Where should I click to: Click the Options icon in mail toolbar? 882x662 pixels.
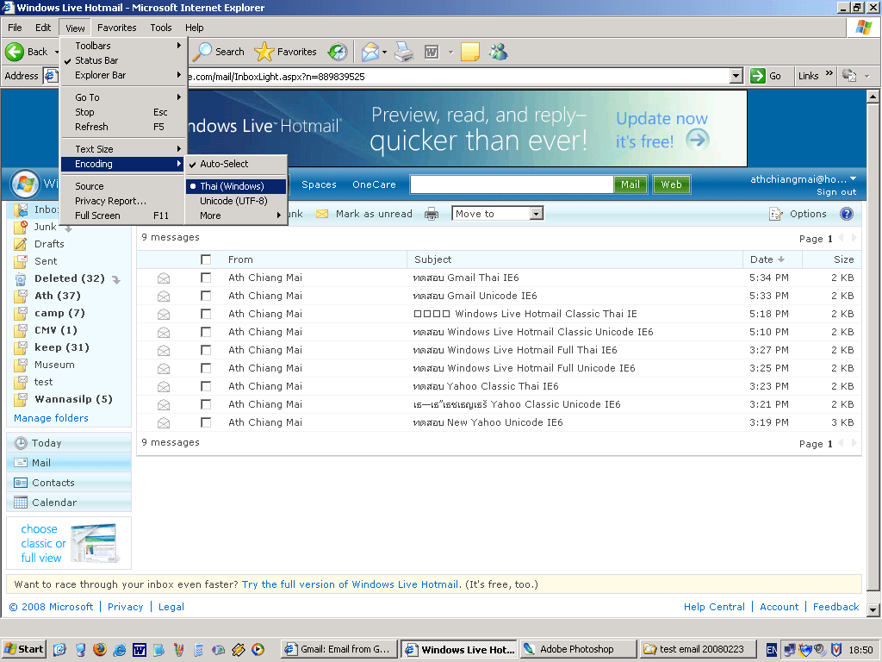click(x=776, y=214)
